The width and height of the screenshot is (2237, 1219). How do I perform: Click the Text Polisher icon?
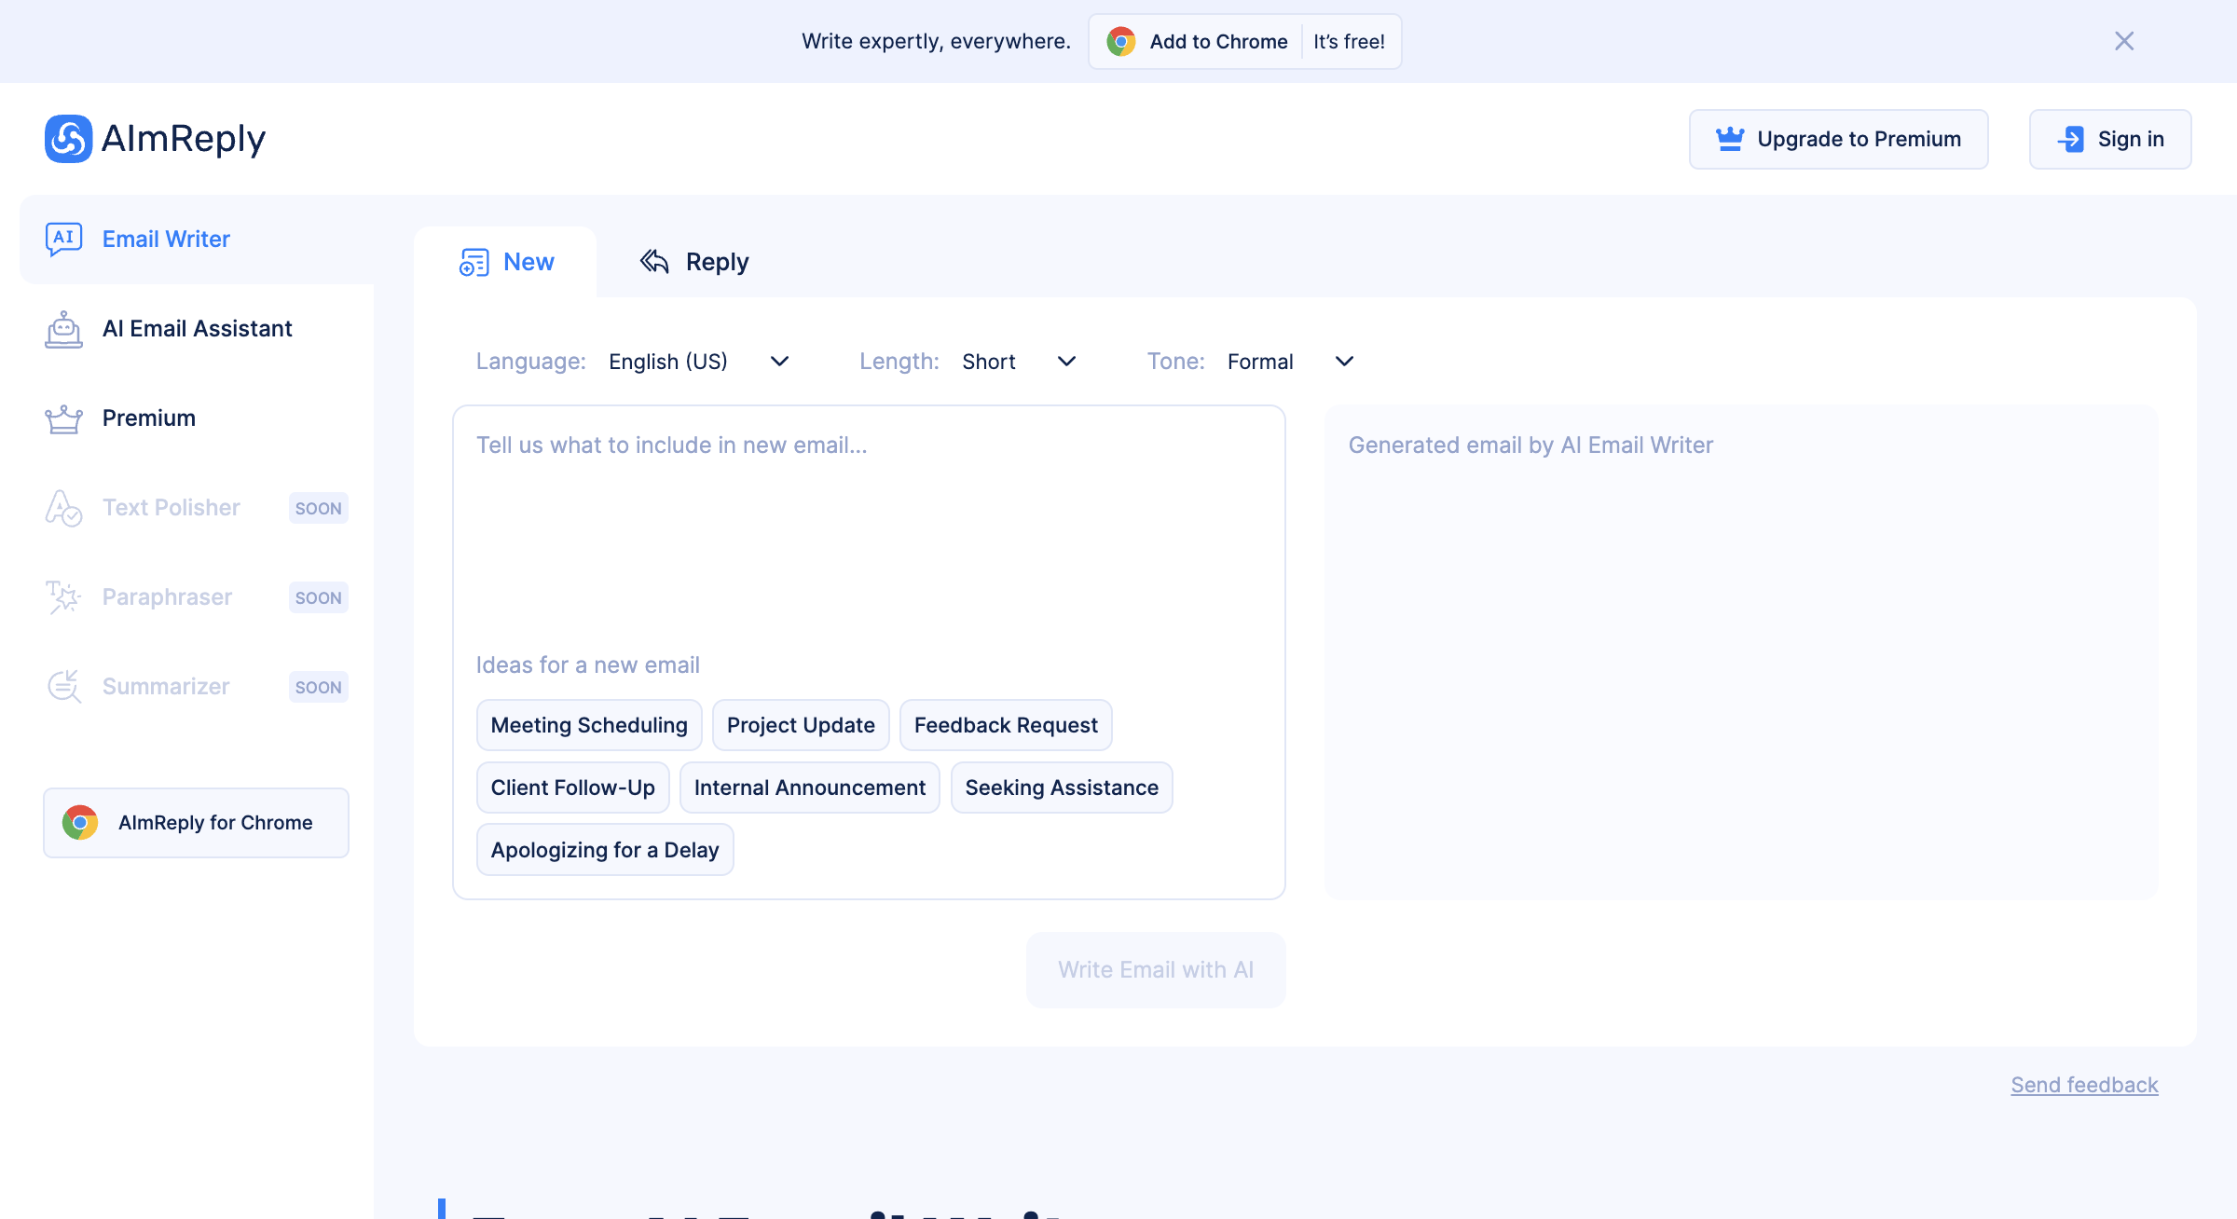(63, 508)
